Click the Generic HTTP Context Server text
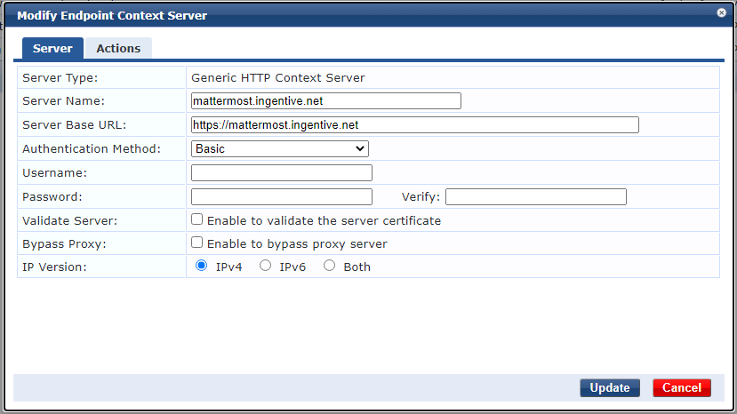Screen dimensions: 737x414 click(278, 78)
